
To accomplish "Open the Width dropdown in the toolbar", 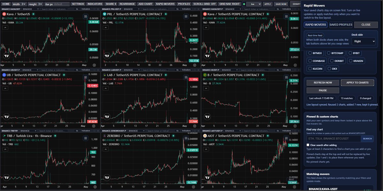I will click(x=24, y=4).
